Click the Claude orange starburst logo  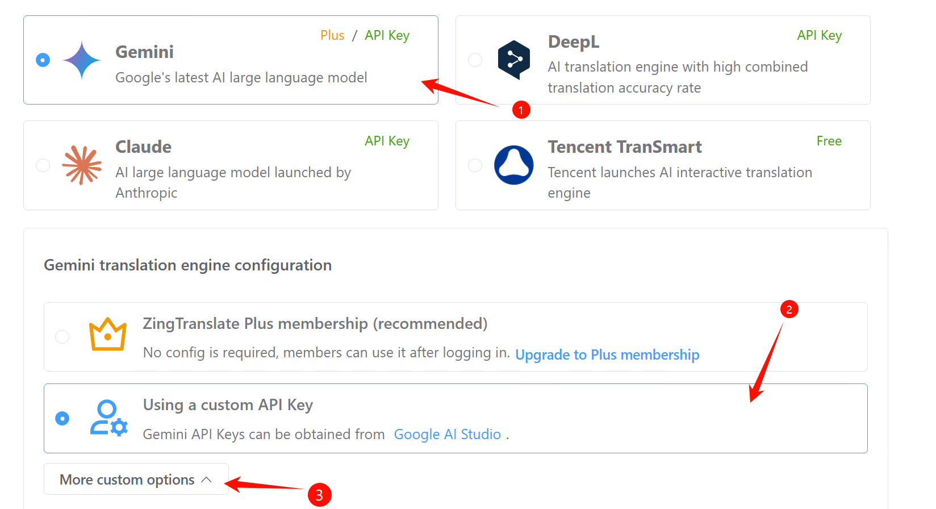(82, 165)
